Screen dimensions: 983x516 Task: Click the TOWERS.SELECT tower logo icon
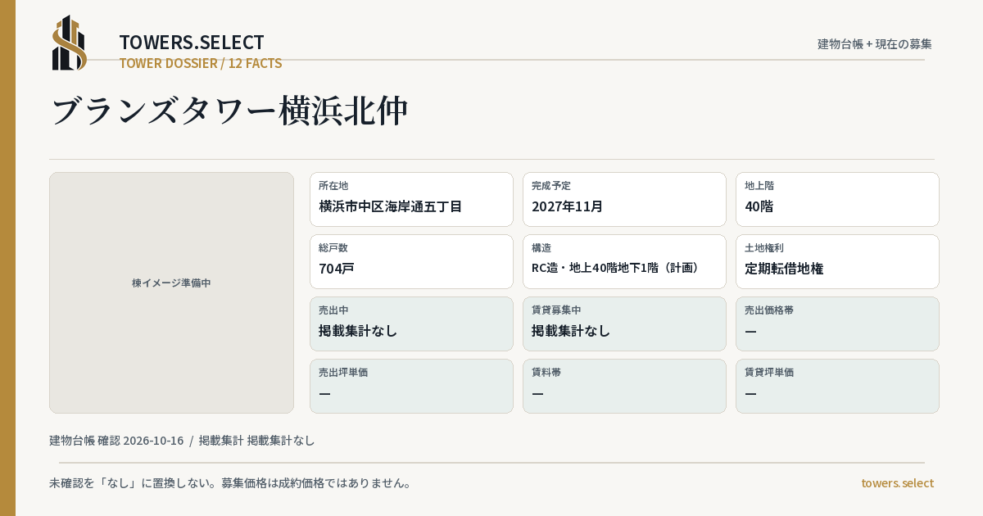70,43
